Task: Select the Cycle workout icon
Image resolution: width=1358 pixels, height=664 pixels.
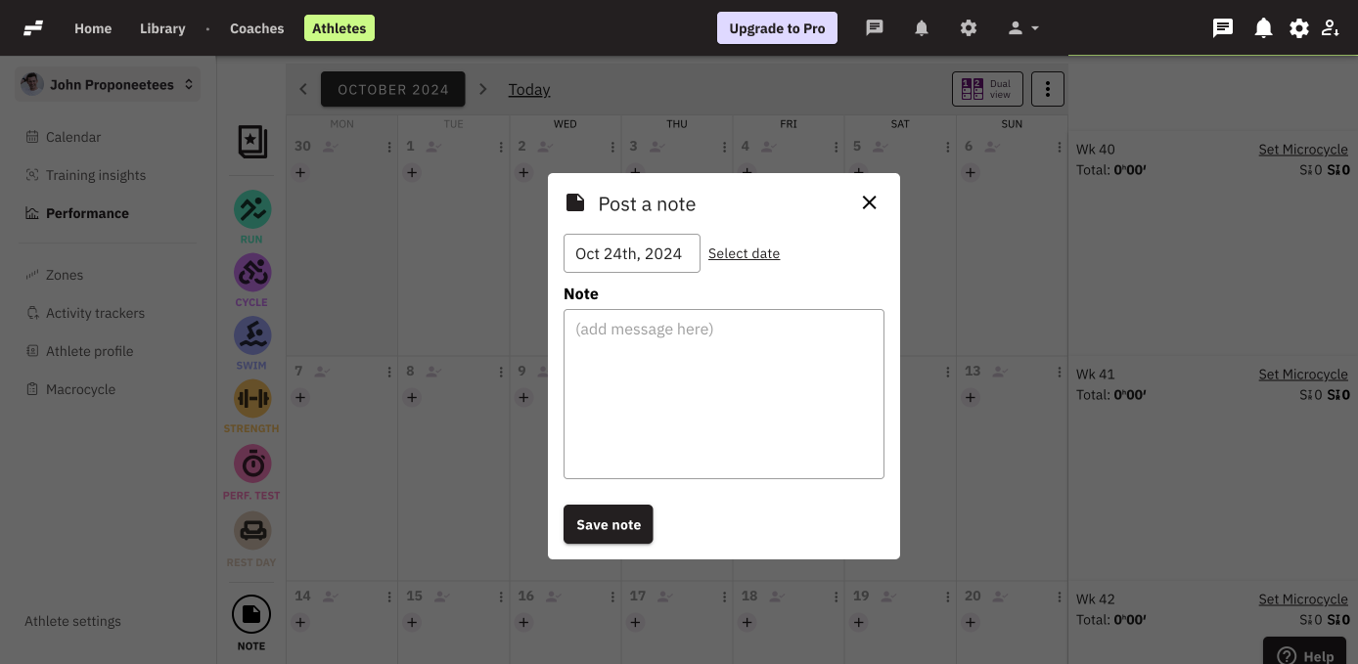Action: point(251,273)
